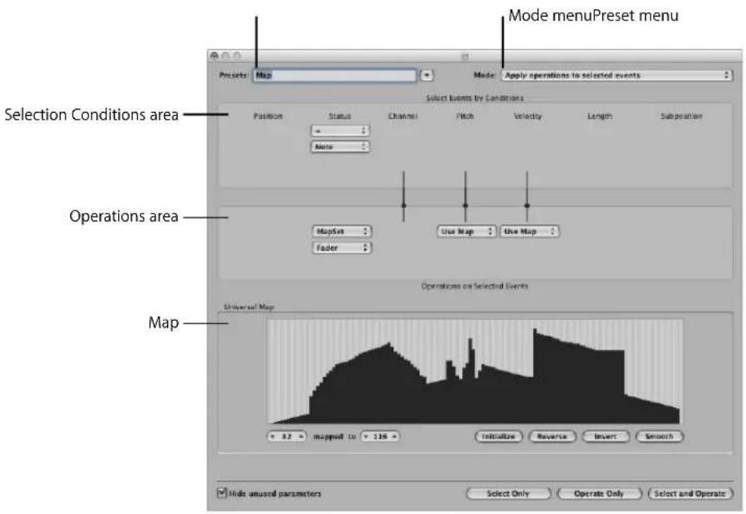Open the Mode menu for selected events
Image resolution: width=746 pixels, height=514 pixels.
(x=617, y=75)
